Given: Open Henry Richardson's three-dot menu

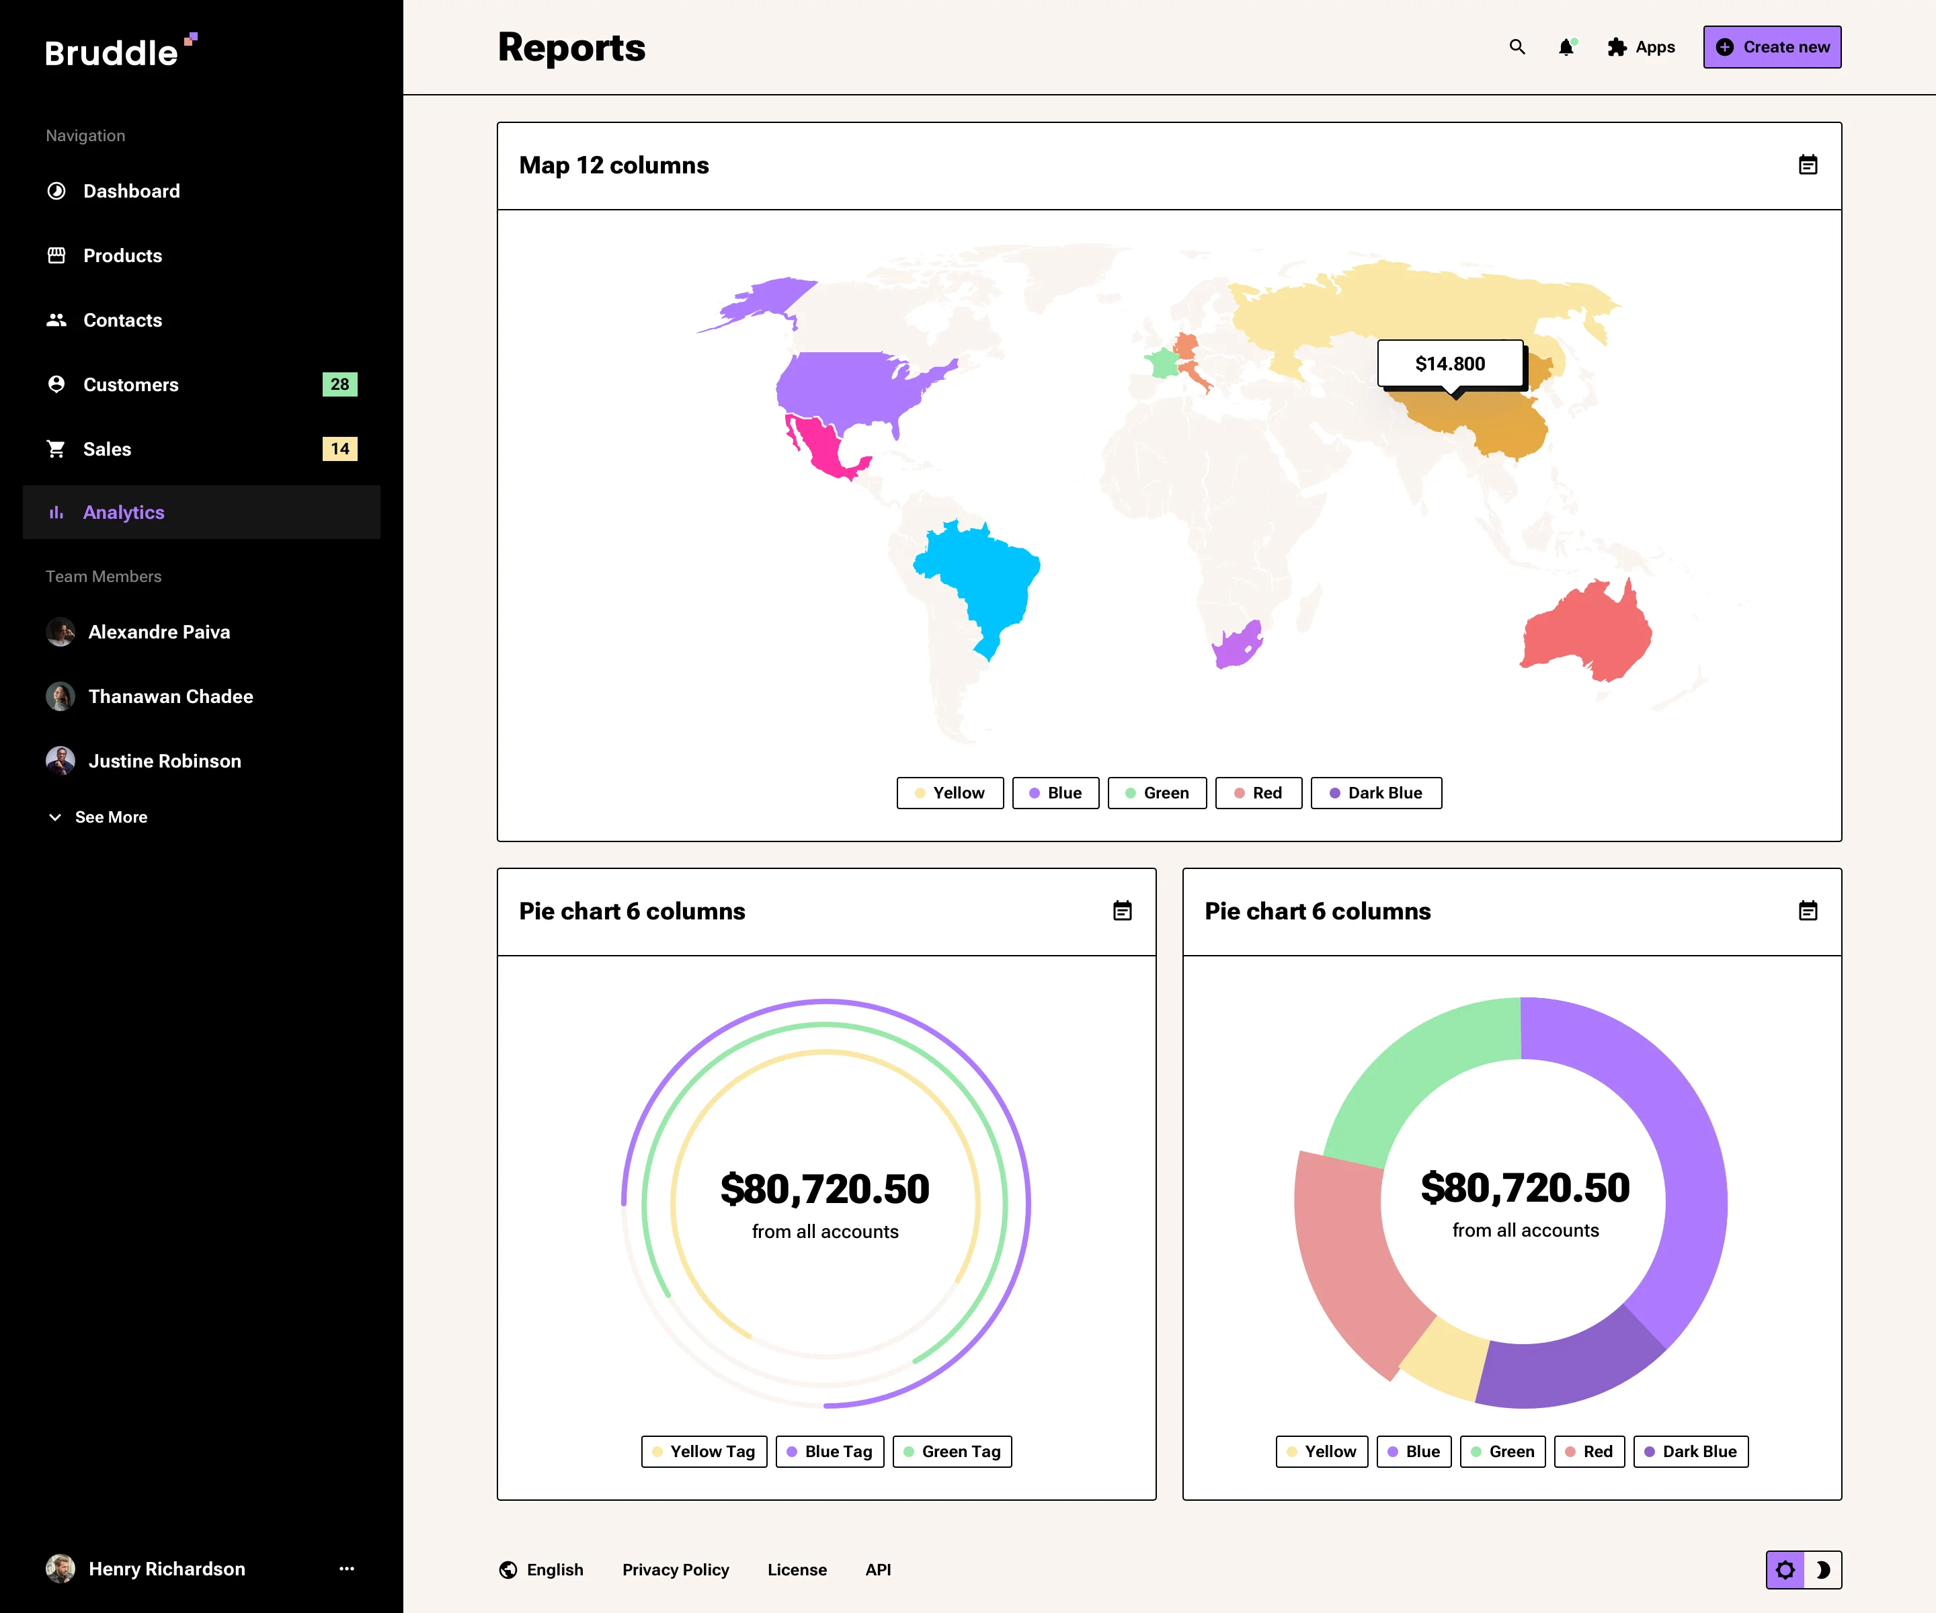Looking at the screenshot, I should pyautogui.click(x=347, y=1568).
